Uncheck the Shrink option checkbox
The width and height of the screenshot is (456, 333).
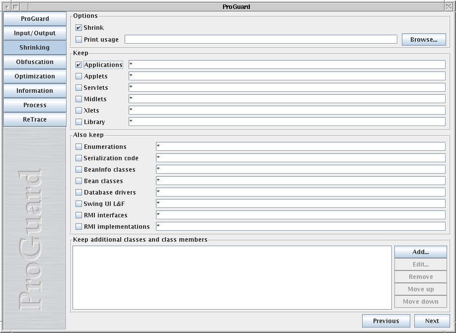pyautogui.click(x=79, y=28)
